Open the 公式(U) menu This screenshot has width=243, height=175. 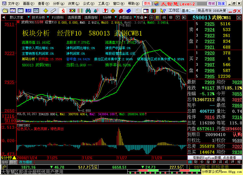click(x=89, y=3)
